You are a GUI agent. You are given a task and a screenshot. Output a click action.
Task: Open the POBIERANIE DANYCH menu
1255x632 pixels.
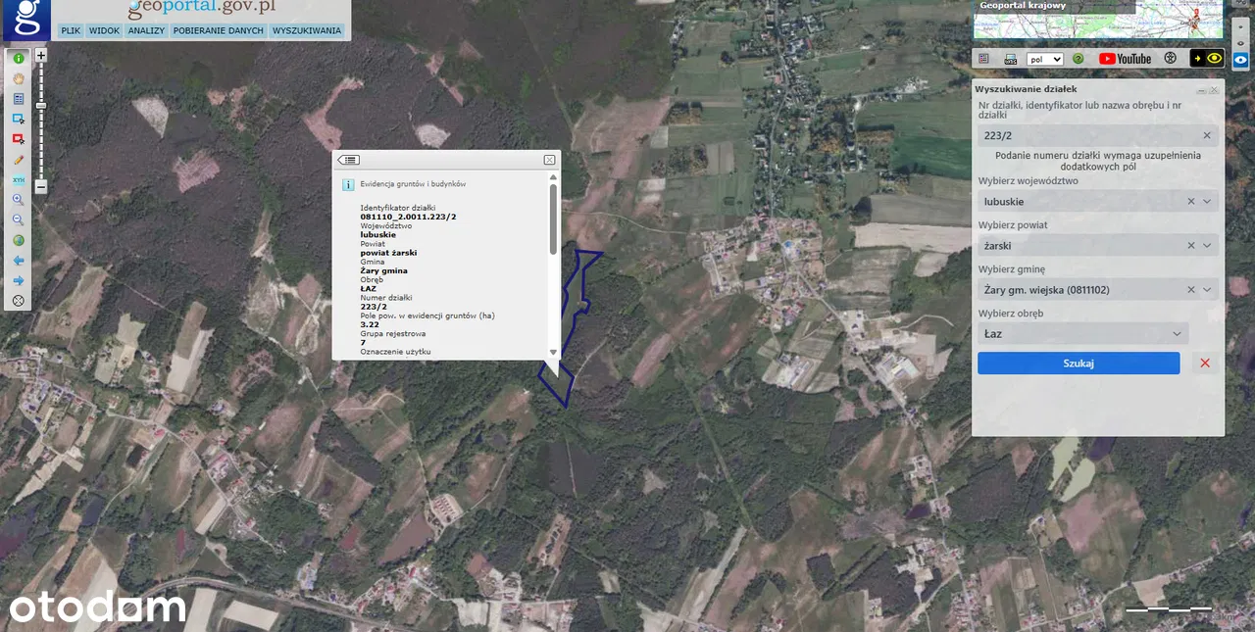click(219, 30)
